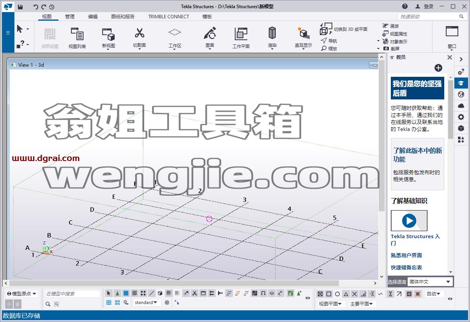
Task: Open the 熟悉用户界面 link
Action: pos(406,255)
